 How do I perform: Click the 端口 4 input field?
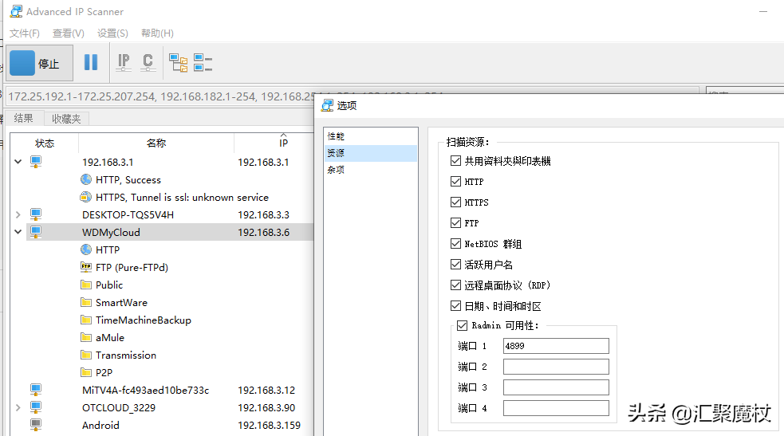click(x=556, y=408)
